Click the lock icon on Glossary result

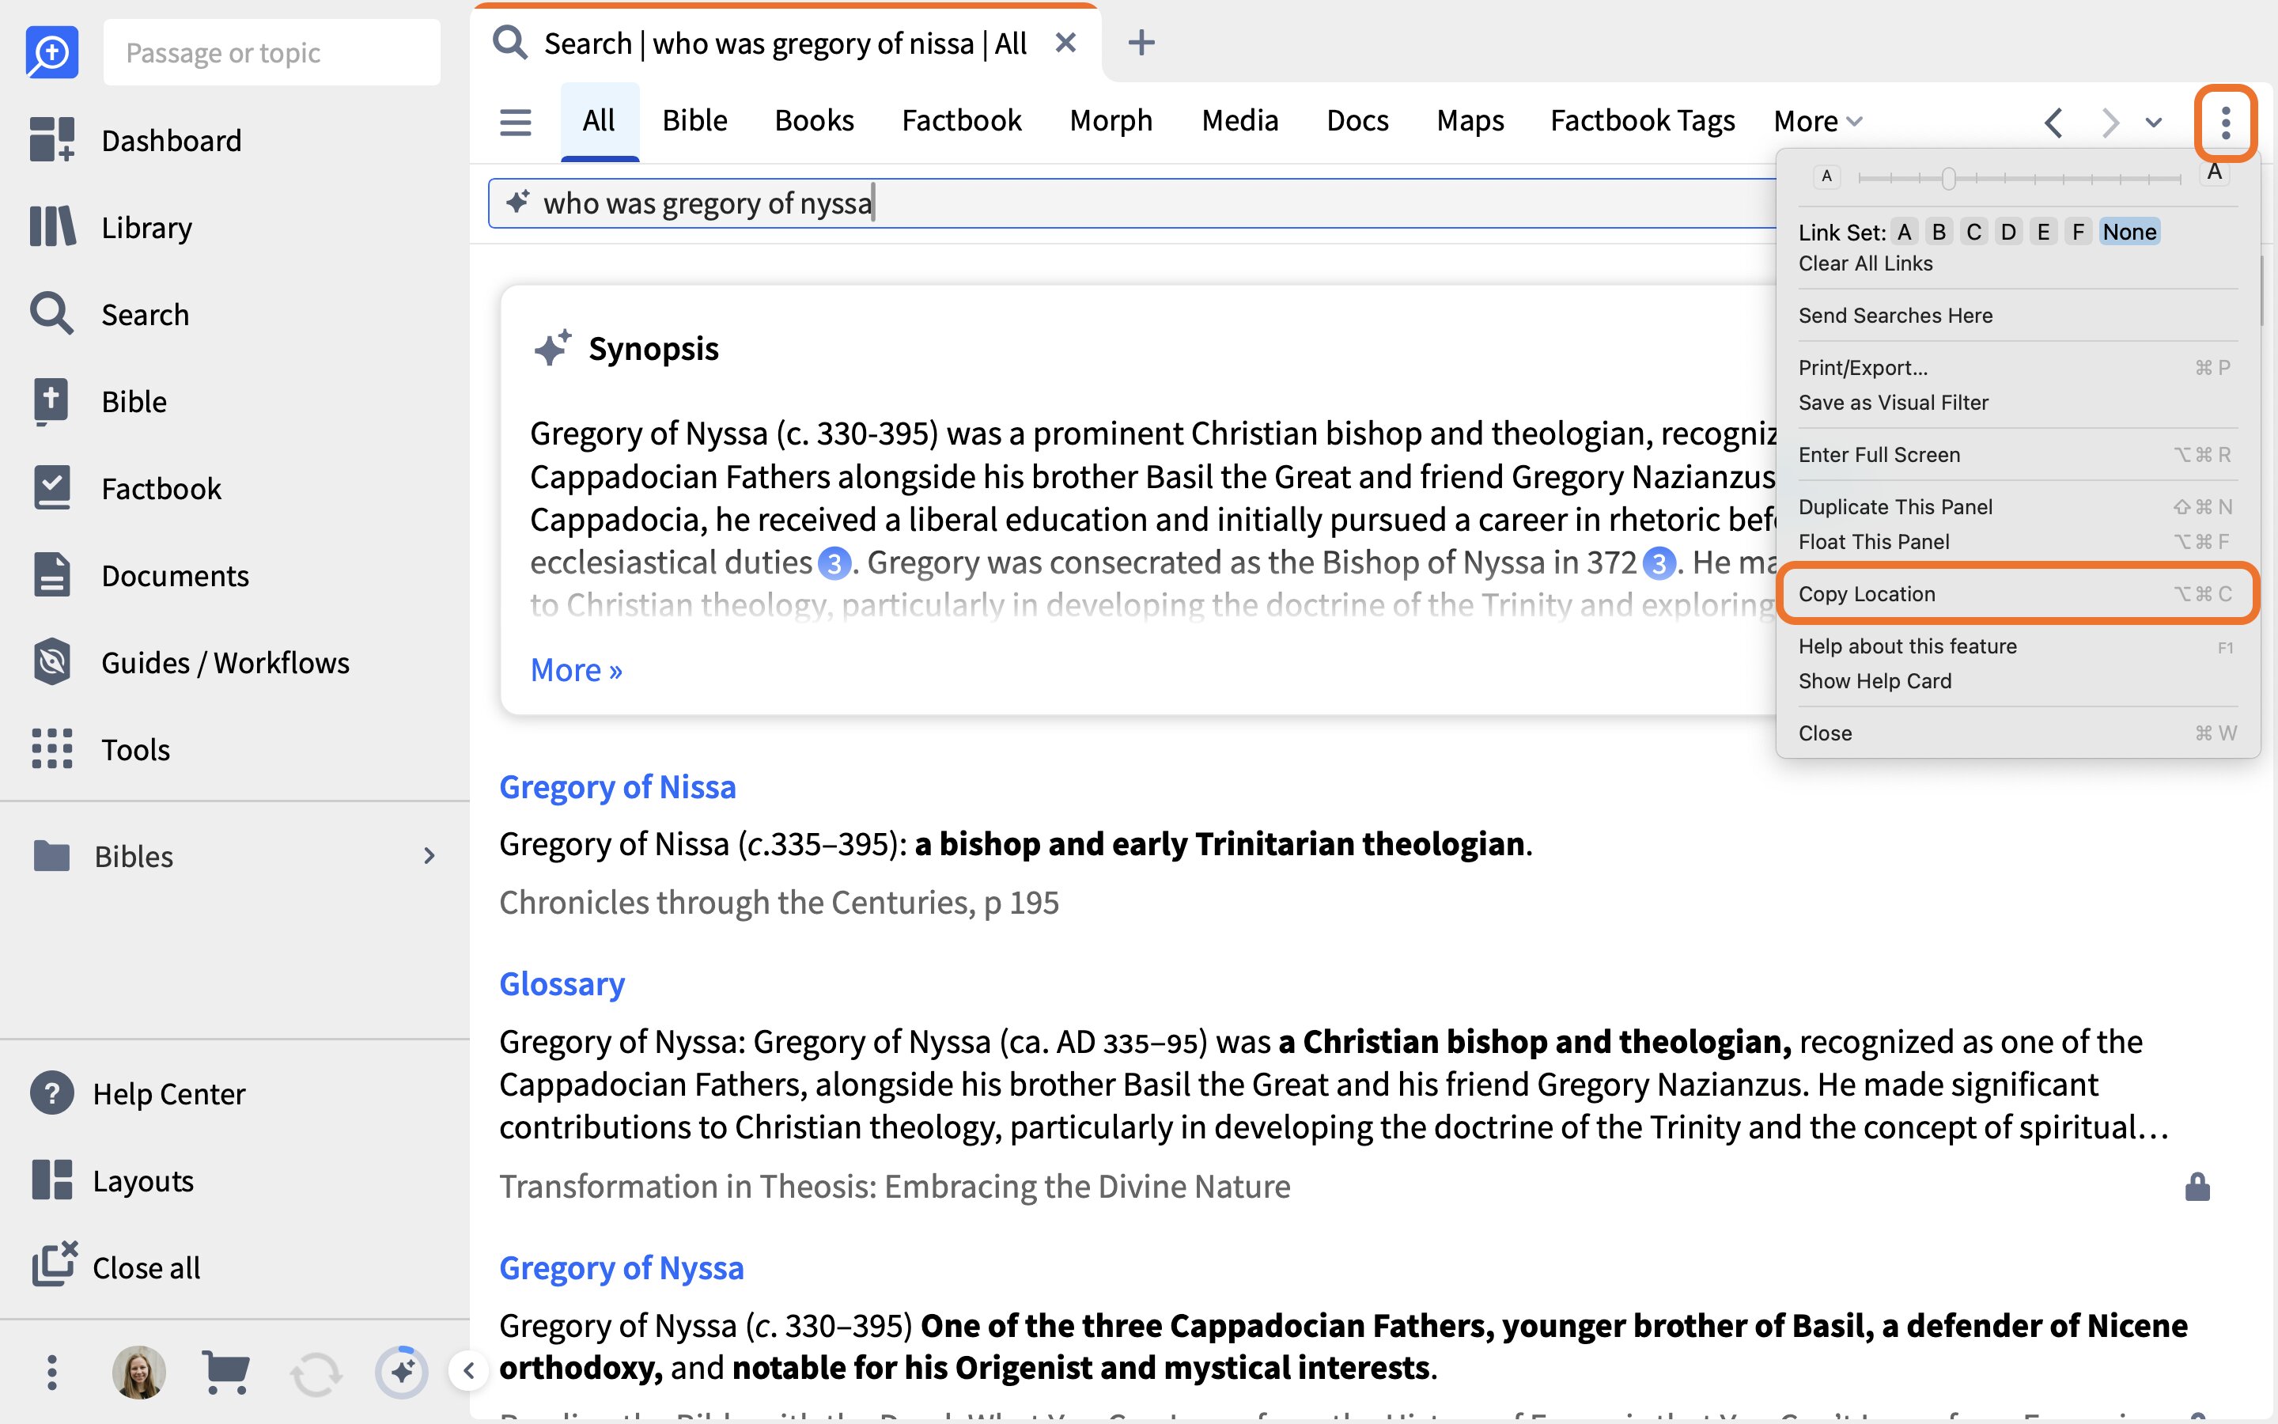point(2197,1187)
